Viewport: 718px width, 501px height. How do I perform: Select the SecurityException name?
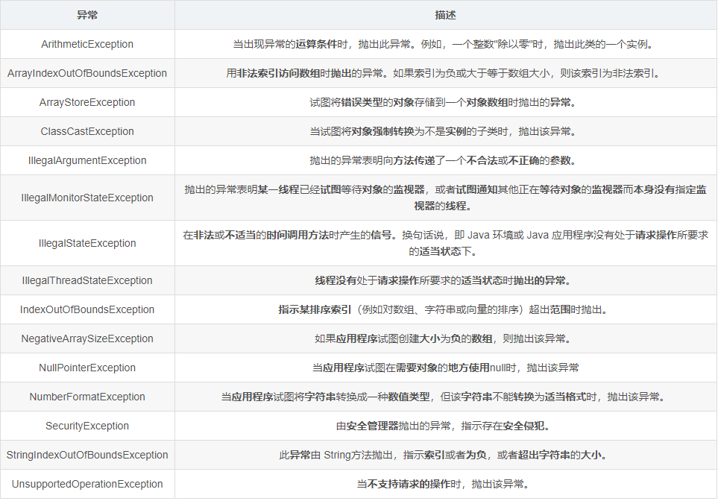87,426
